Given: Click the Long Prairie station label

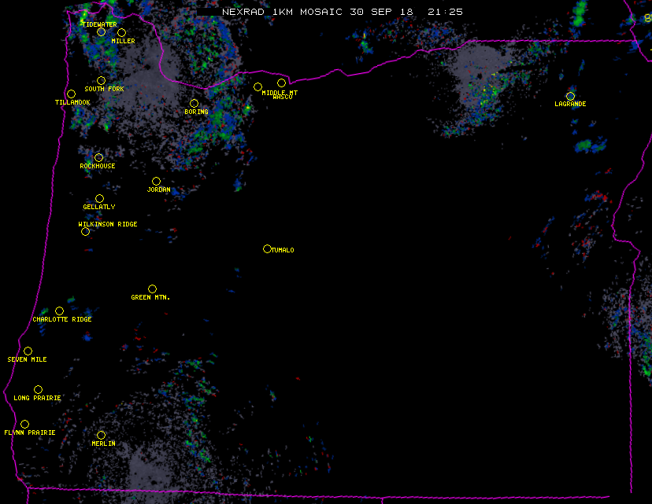Looking at the screenshot, I should [37, 399].
